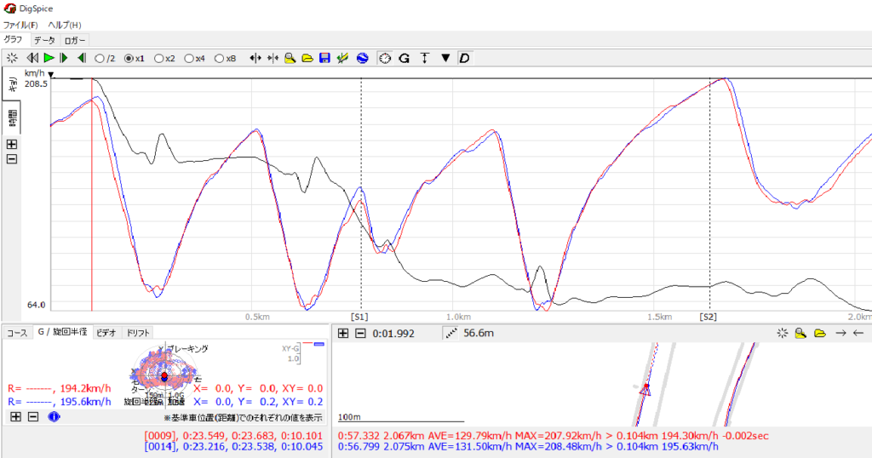The width and height of the screenshot is (872, 458).
Task: Open the yellow folder icon in map panel
Action: click(x=819, y=334)
